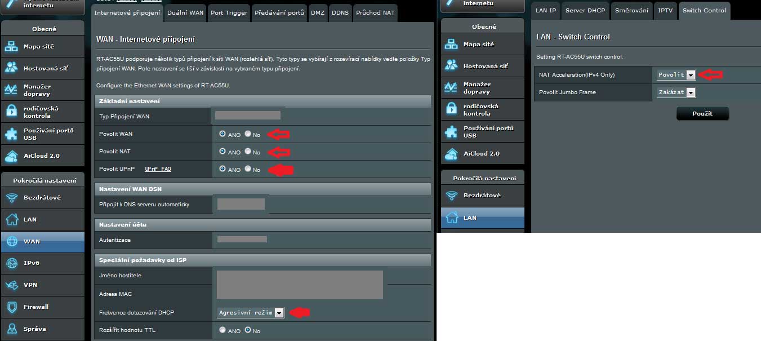Image resolution: width=761 pixels, height=341 pixels.
Task: Switch to the Duální WAN tab
Action: pos(185,12)
